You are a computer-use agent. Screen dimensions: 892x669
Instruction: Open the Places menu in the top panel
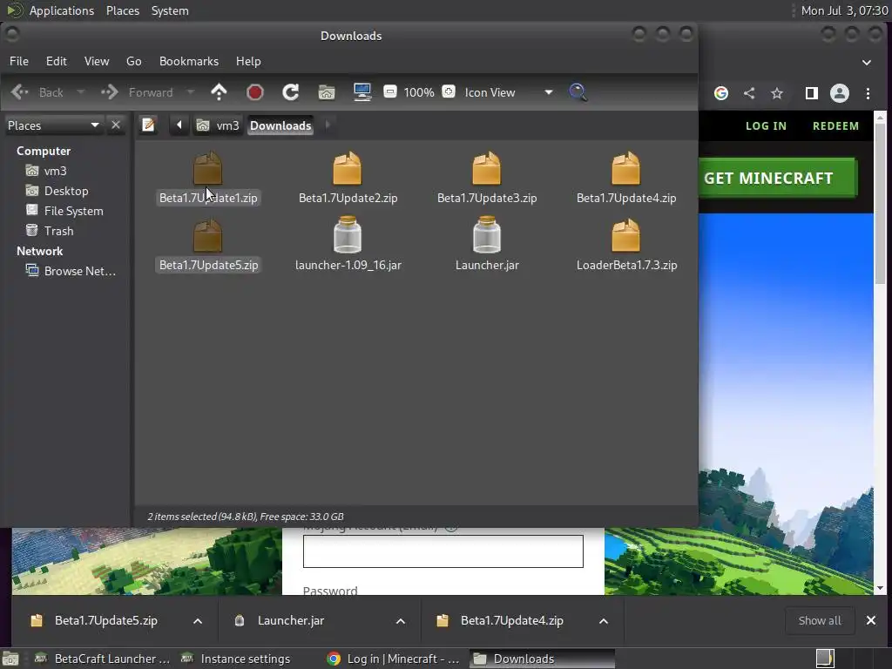click(x=122, y=10)
